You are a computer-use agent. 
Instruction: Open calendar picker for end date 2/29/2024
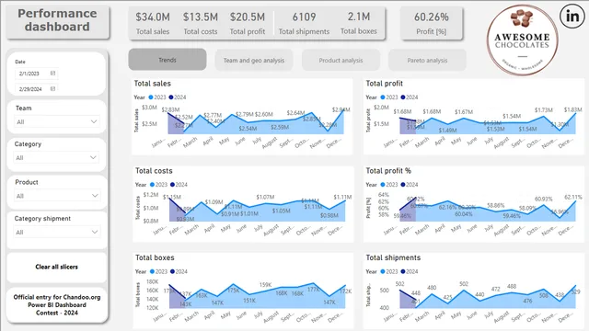coord(52,89)
